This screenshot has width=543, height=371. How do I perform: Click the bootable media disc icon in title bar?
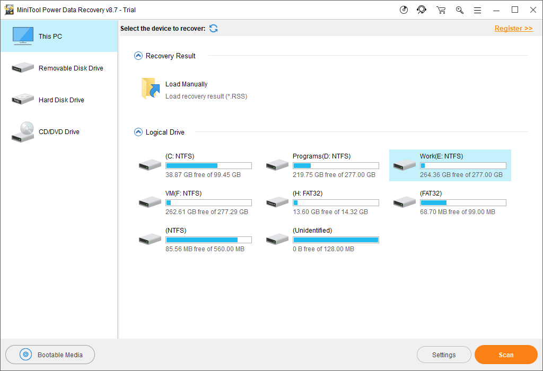coord(404,10)
